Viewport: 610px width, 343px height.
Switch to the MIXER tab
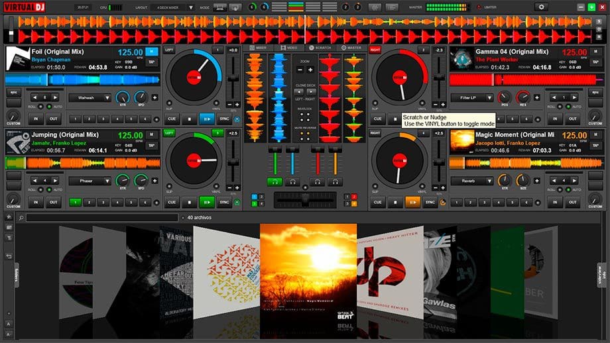tap(258, 48)
